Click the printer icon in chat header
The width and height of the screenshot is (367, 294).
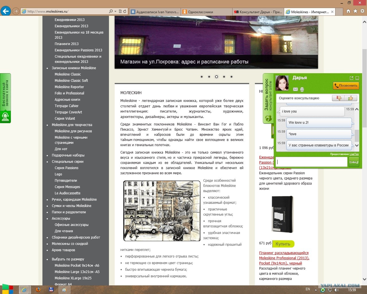(302, 90)
